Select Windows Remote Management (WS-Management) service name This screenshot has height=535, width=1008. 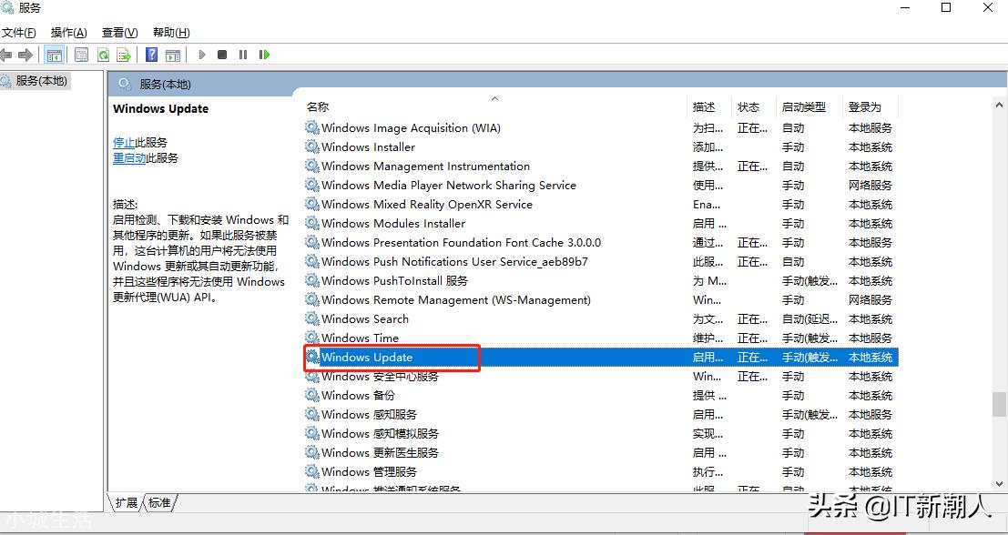click(x=456, y=300)
